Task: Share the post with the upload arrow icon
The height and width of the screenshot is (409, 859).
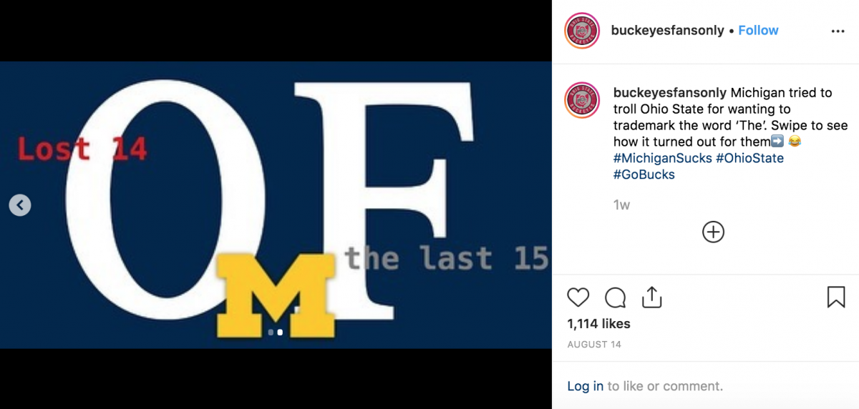Action: (x=651, y=297)
